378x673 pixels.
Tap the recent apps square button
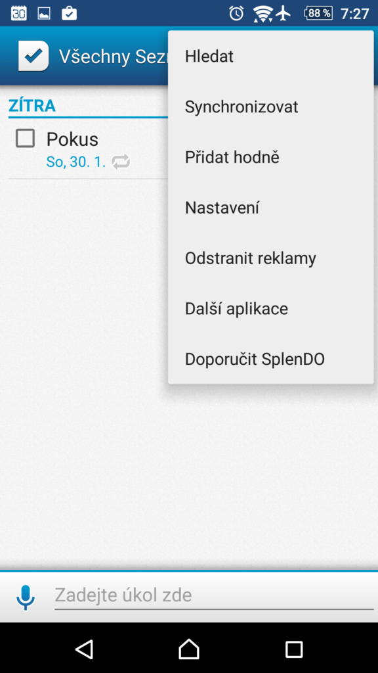294,649
